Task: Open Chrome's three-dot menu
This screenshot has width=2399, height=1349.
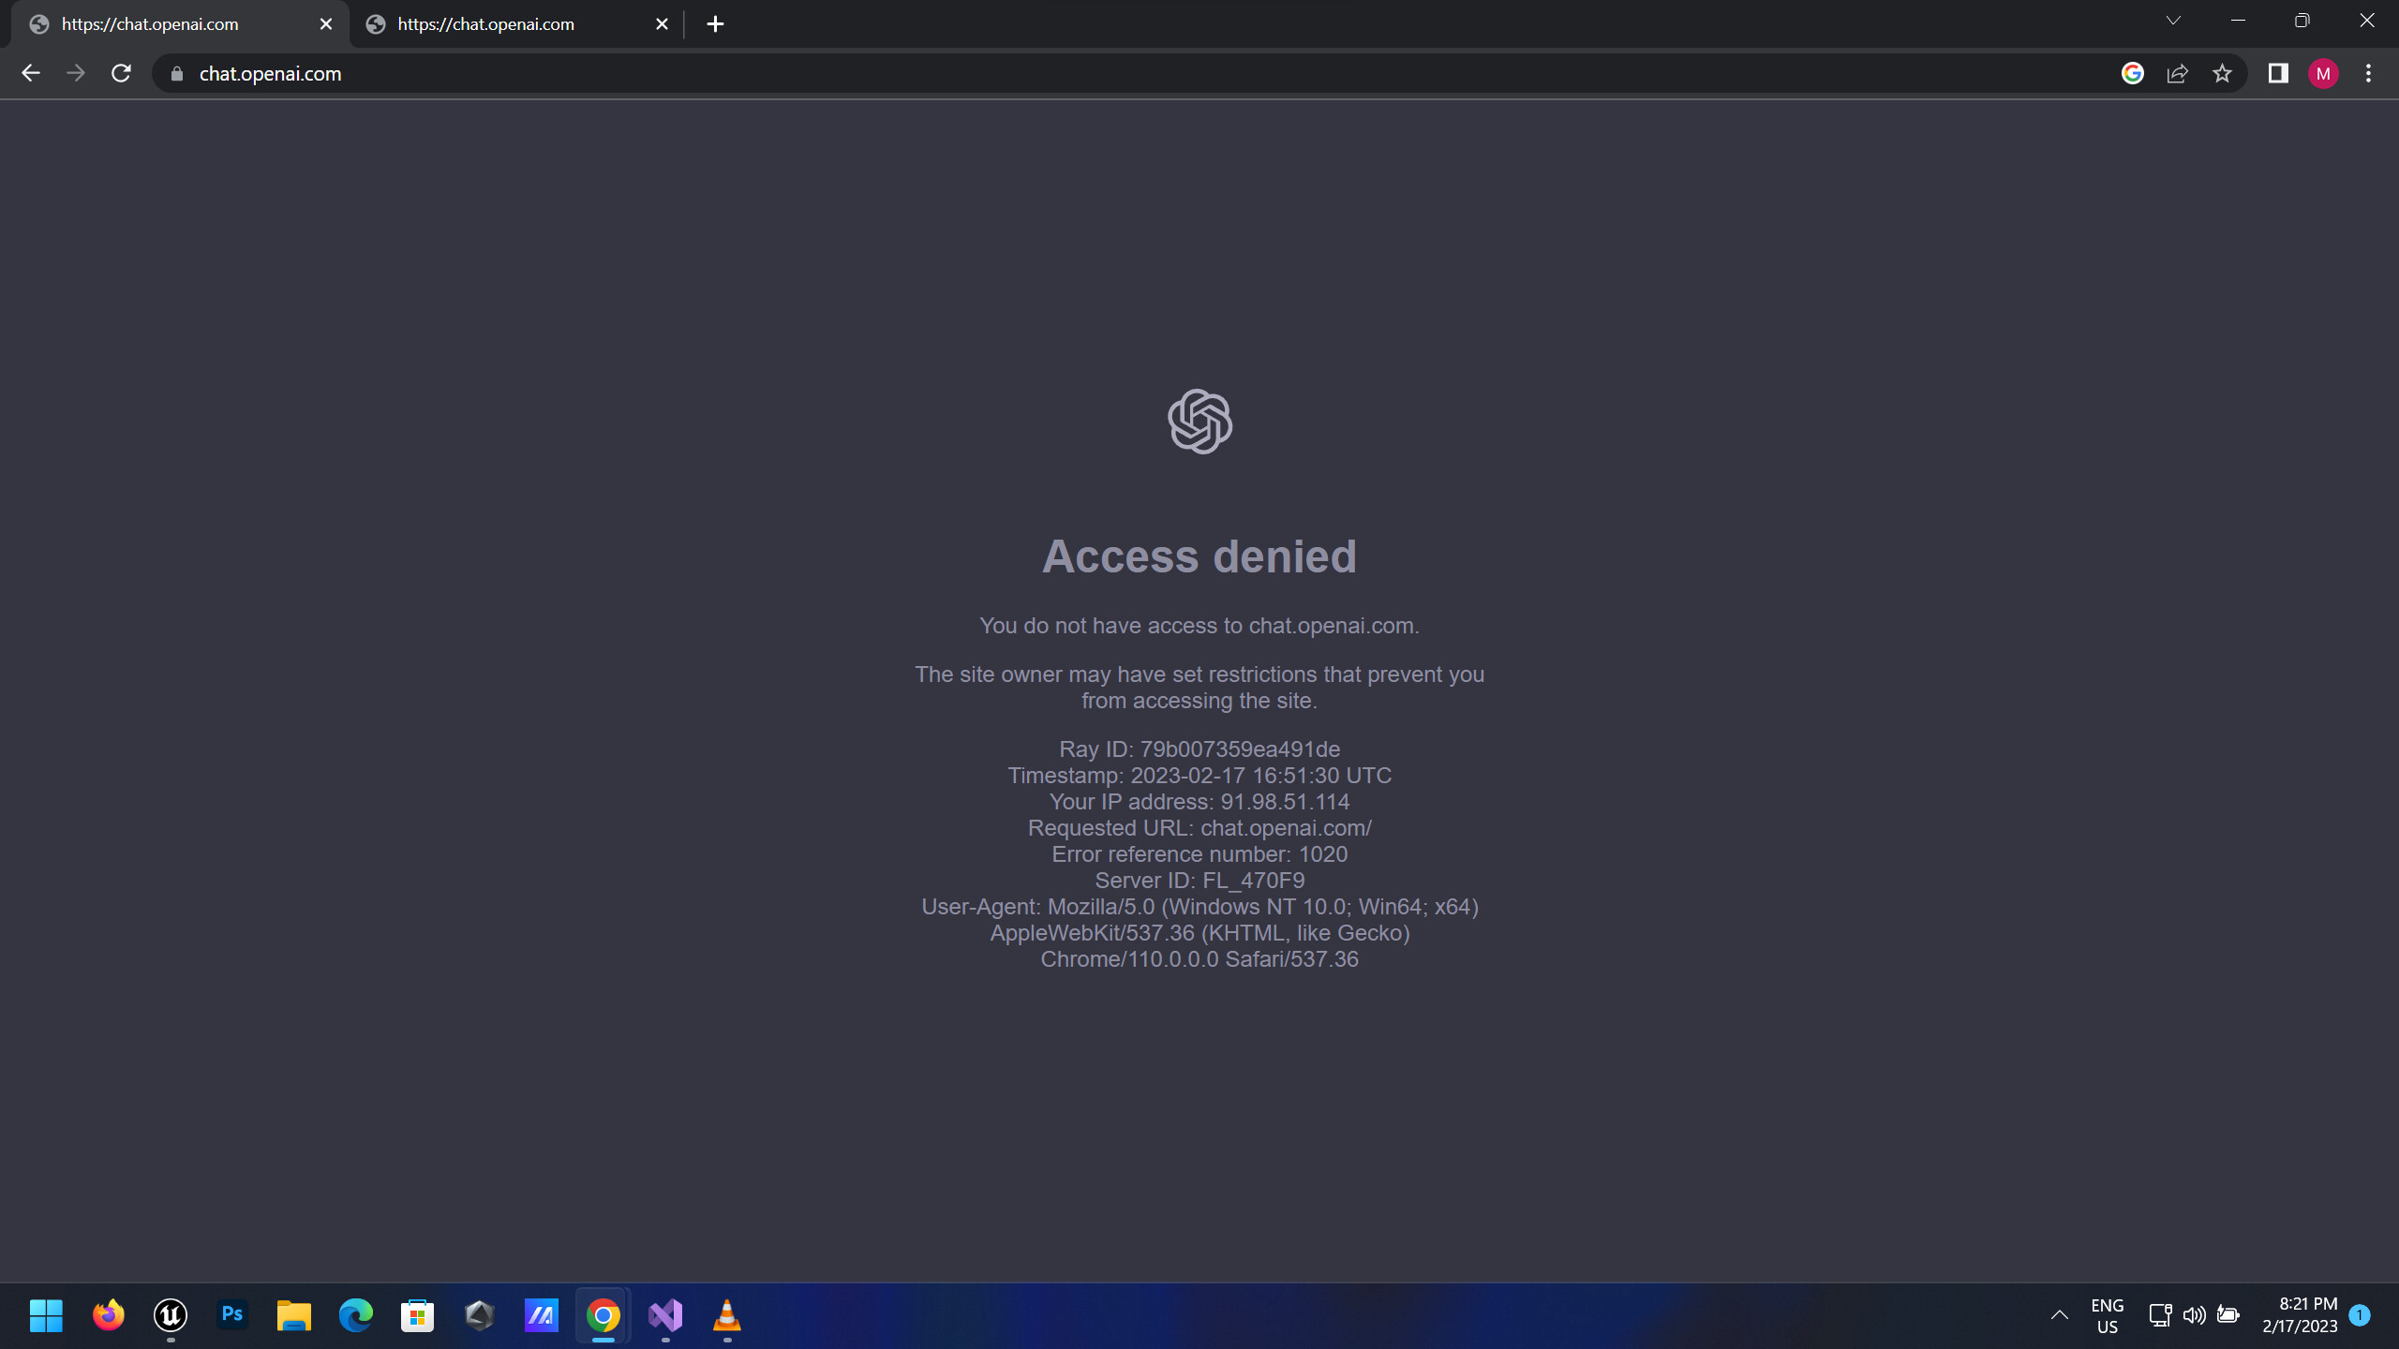Action: click(2368, 73)
